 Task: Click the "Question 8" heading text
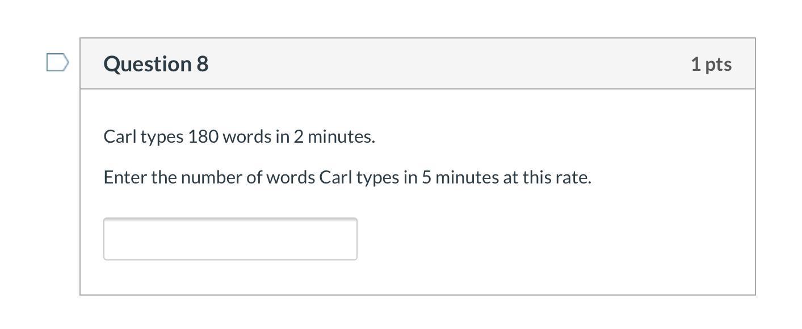tap(156, 64)
